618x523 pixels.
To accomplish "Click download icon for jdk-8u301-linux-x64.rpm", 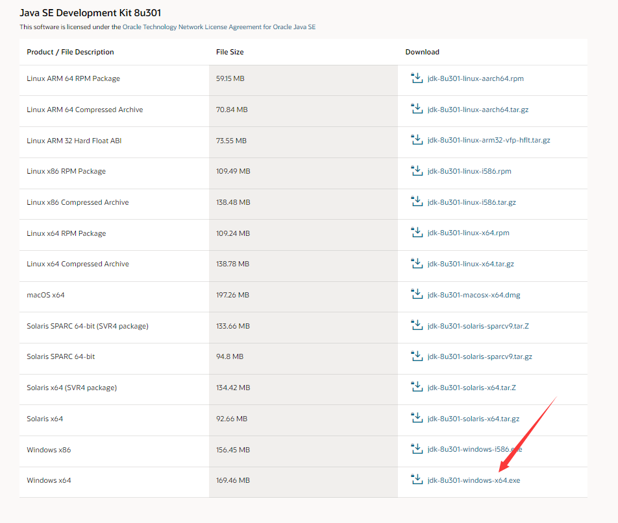I will (417, 233).
